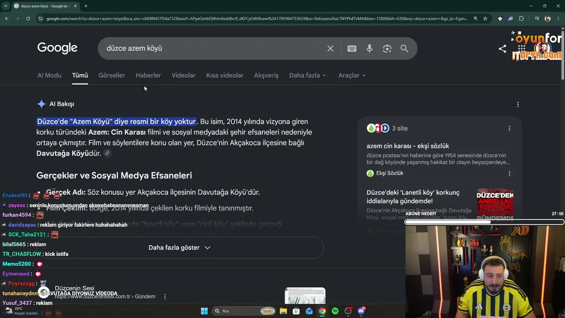Switch to the AI Modu tab

[49, 75]
